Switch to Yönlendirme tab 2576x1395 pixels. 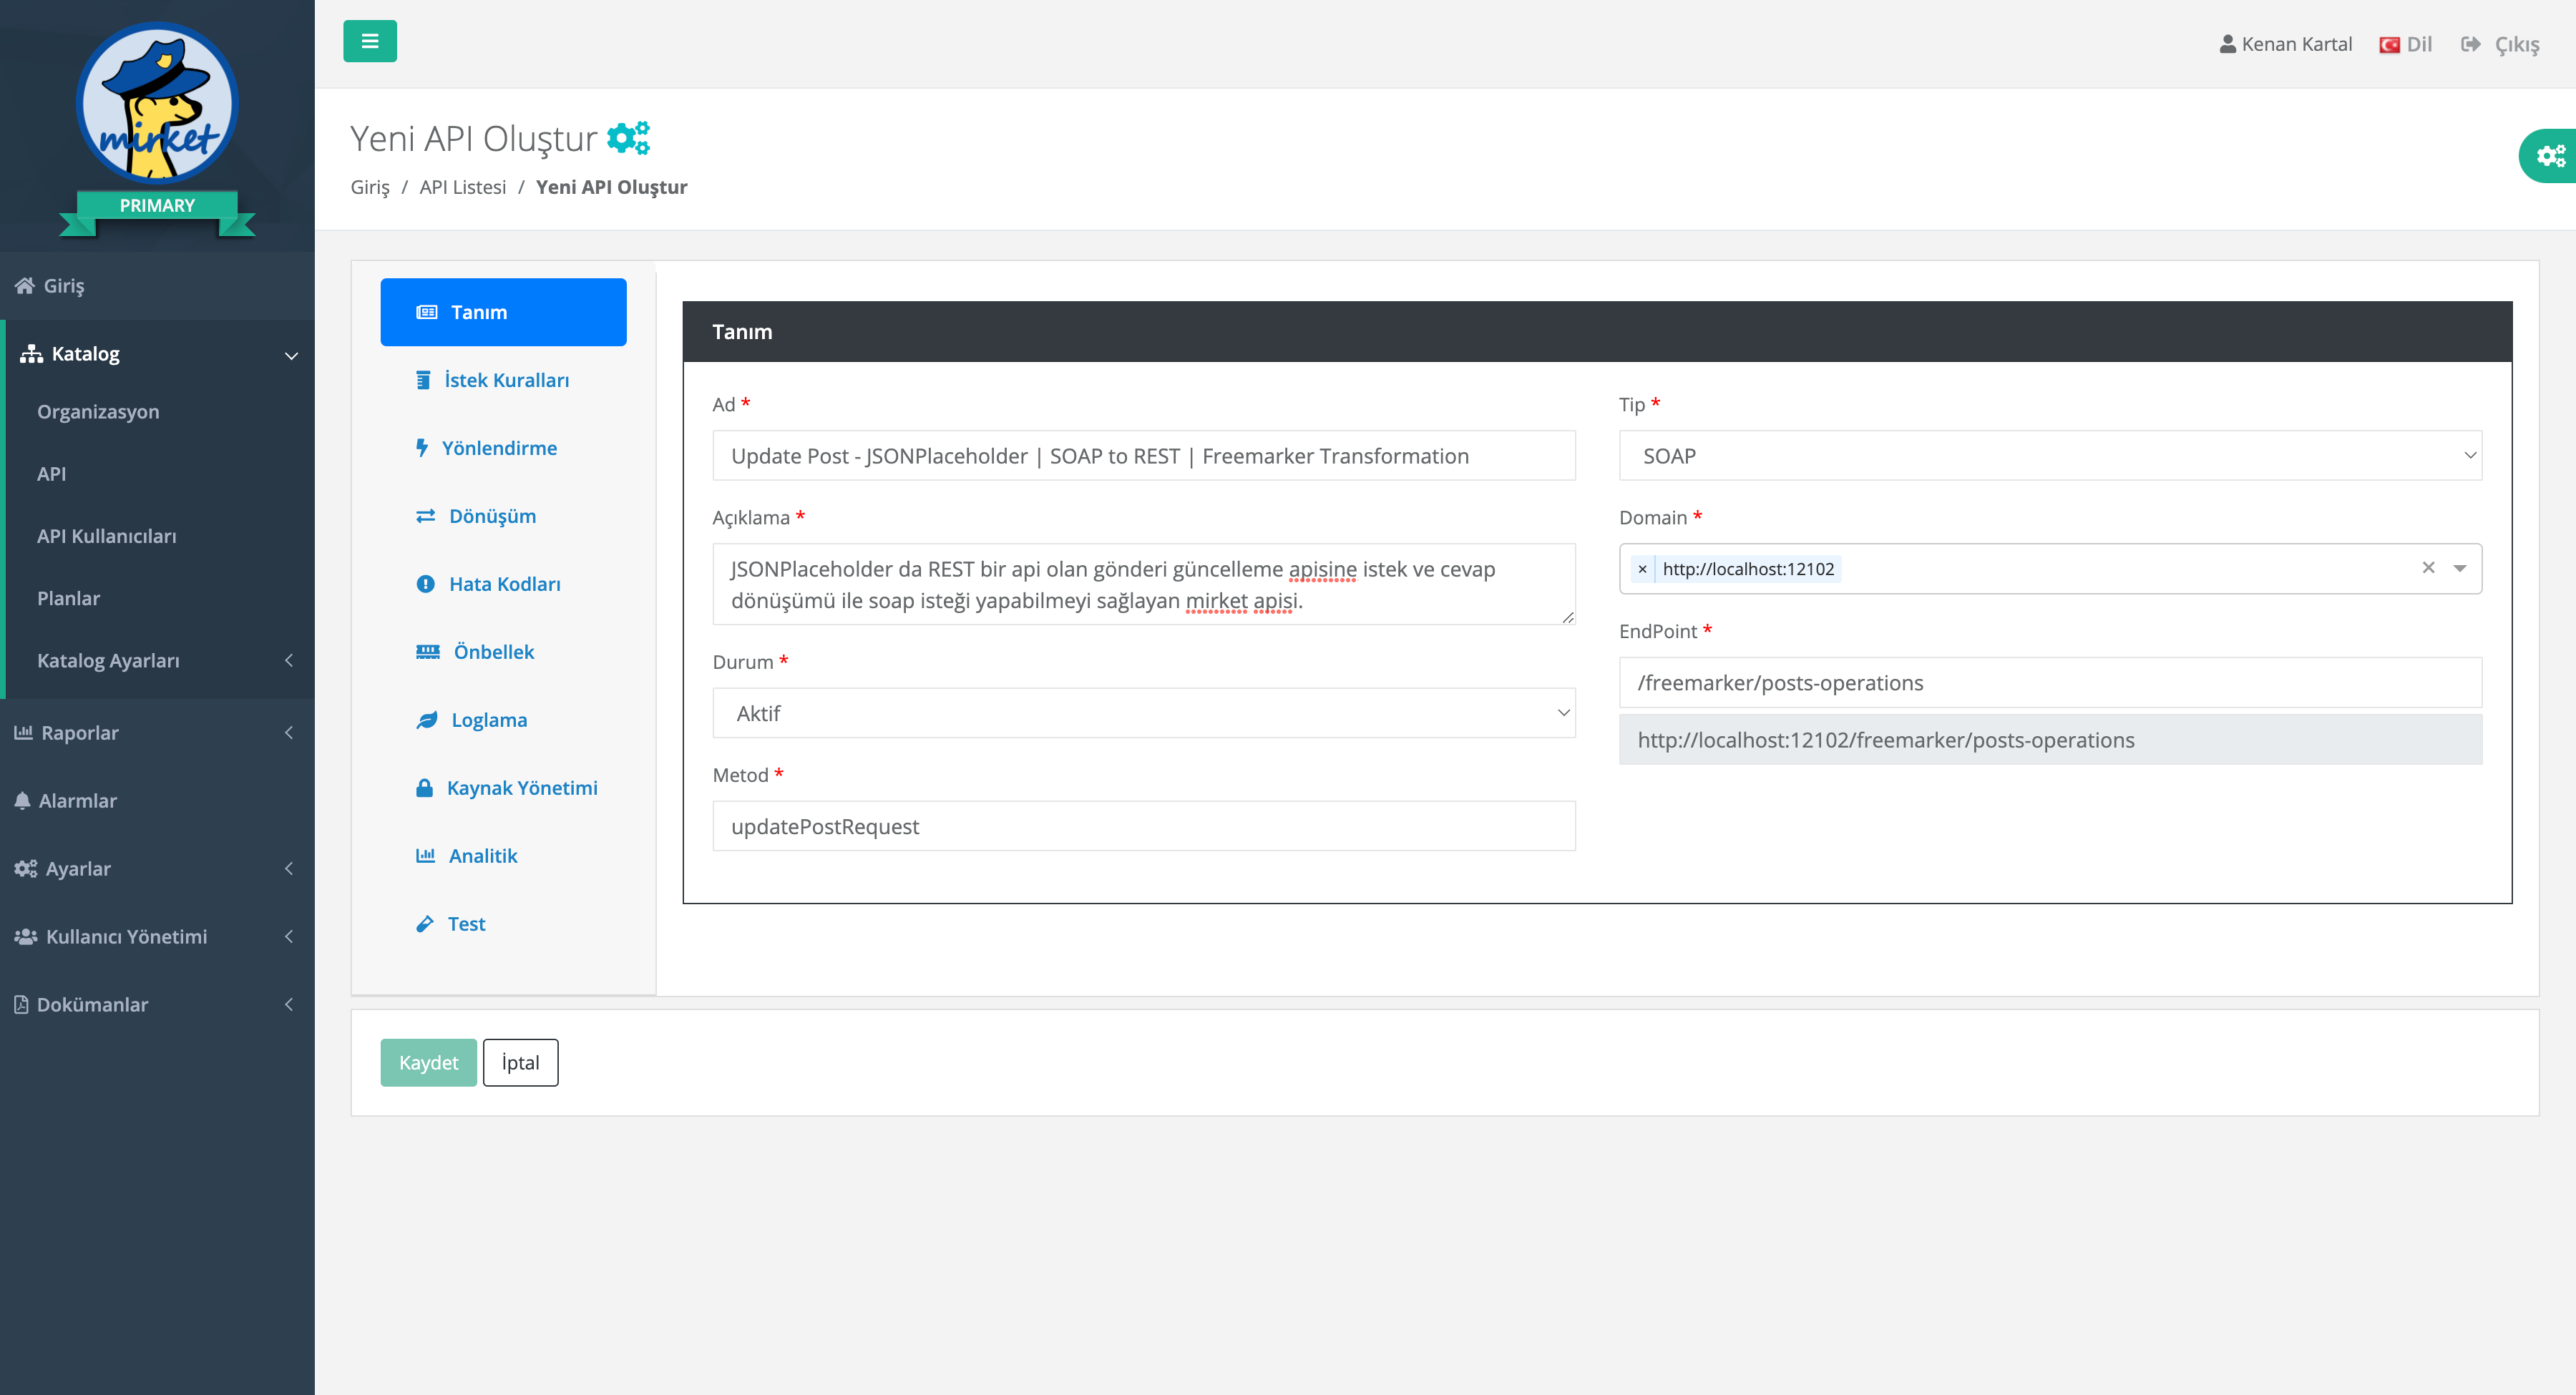pos(503,448)
